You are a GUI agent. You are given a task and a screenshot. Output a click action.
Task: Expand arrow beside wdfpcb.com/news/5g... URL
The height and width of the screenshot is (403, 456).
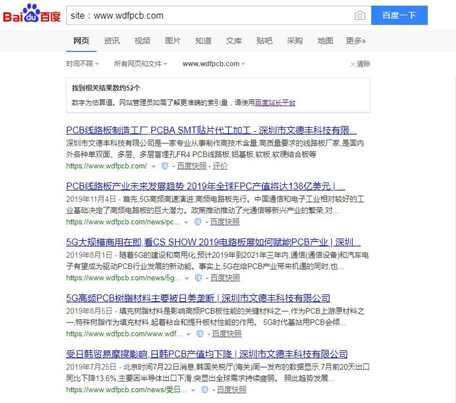[187, 278]
